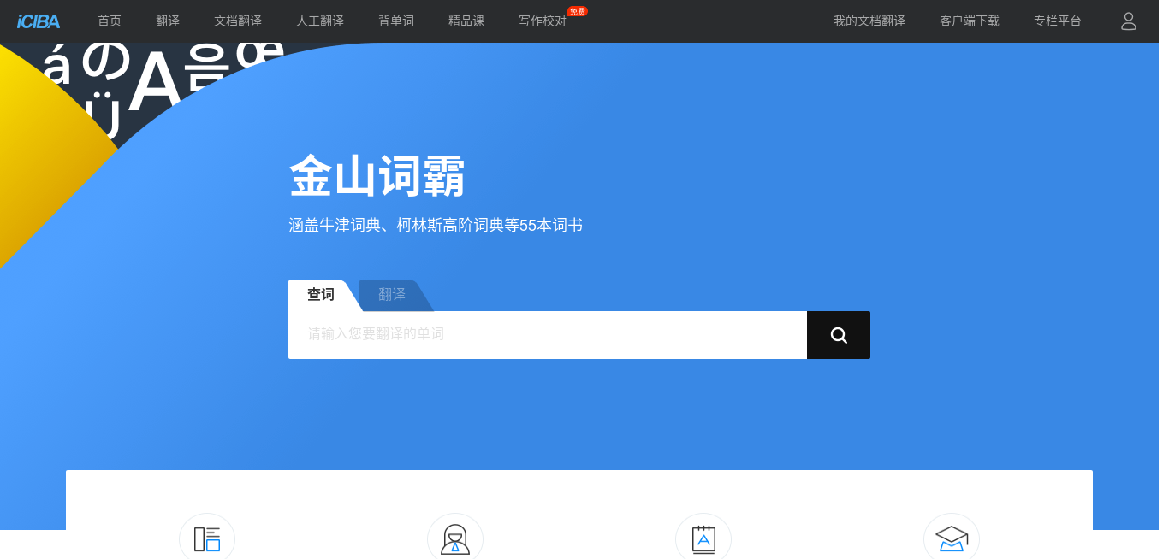Open the notepad vocabulary icon
Viewport: 1169px width, 559px height.
coord(703,539)
